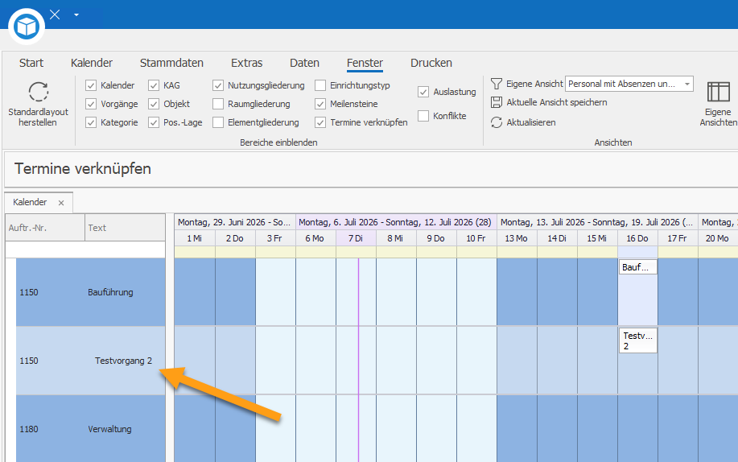
Task: Sort by the Text column header
Action: click(126, 228)
